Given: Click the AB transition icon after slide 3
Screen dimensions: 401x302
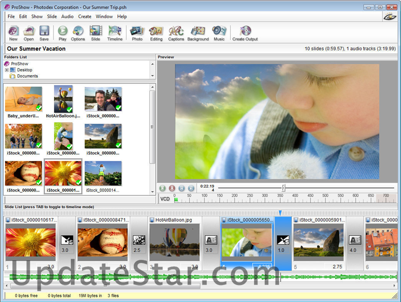Looking at the screenshot, I should click(211, 240).
